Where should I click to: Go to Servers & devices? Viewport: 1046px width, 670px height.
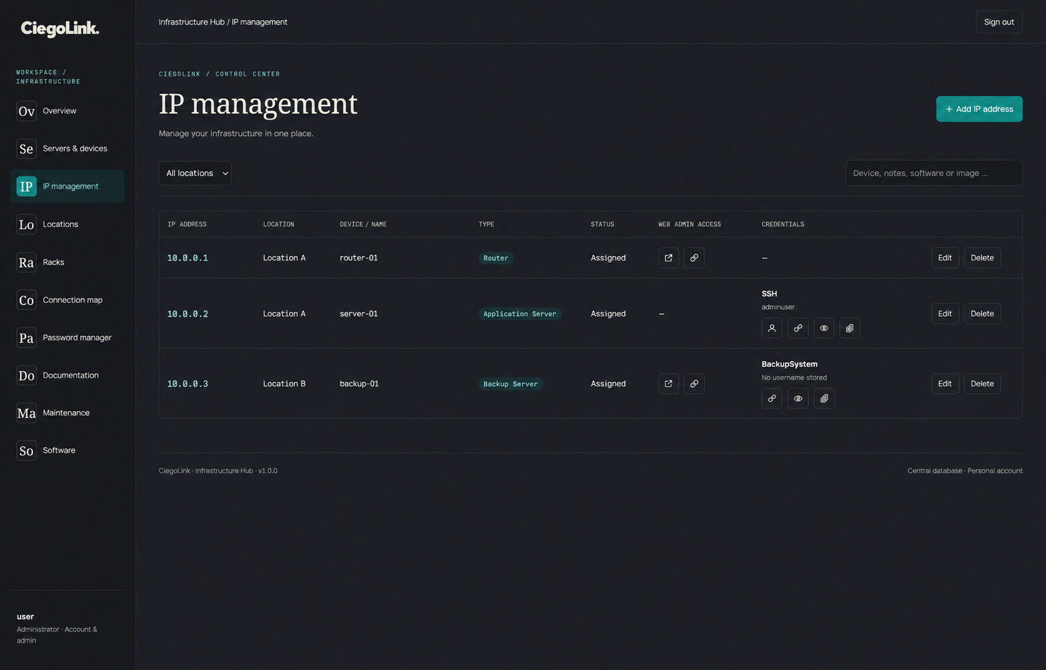(67, 148)
